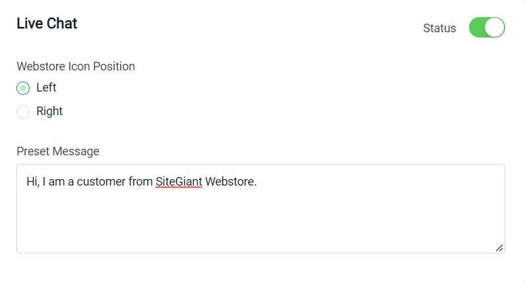Click the 'Preset Message' field label

click(58, 151)
